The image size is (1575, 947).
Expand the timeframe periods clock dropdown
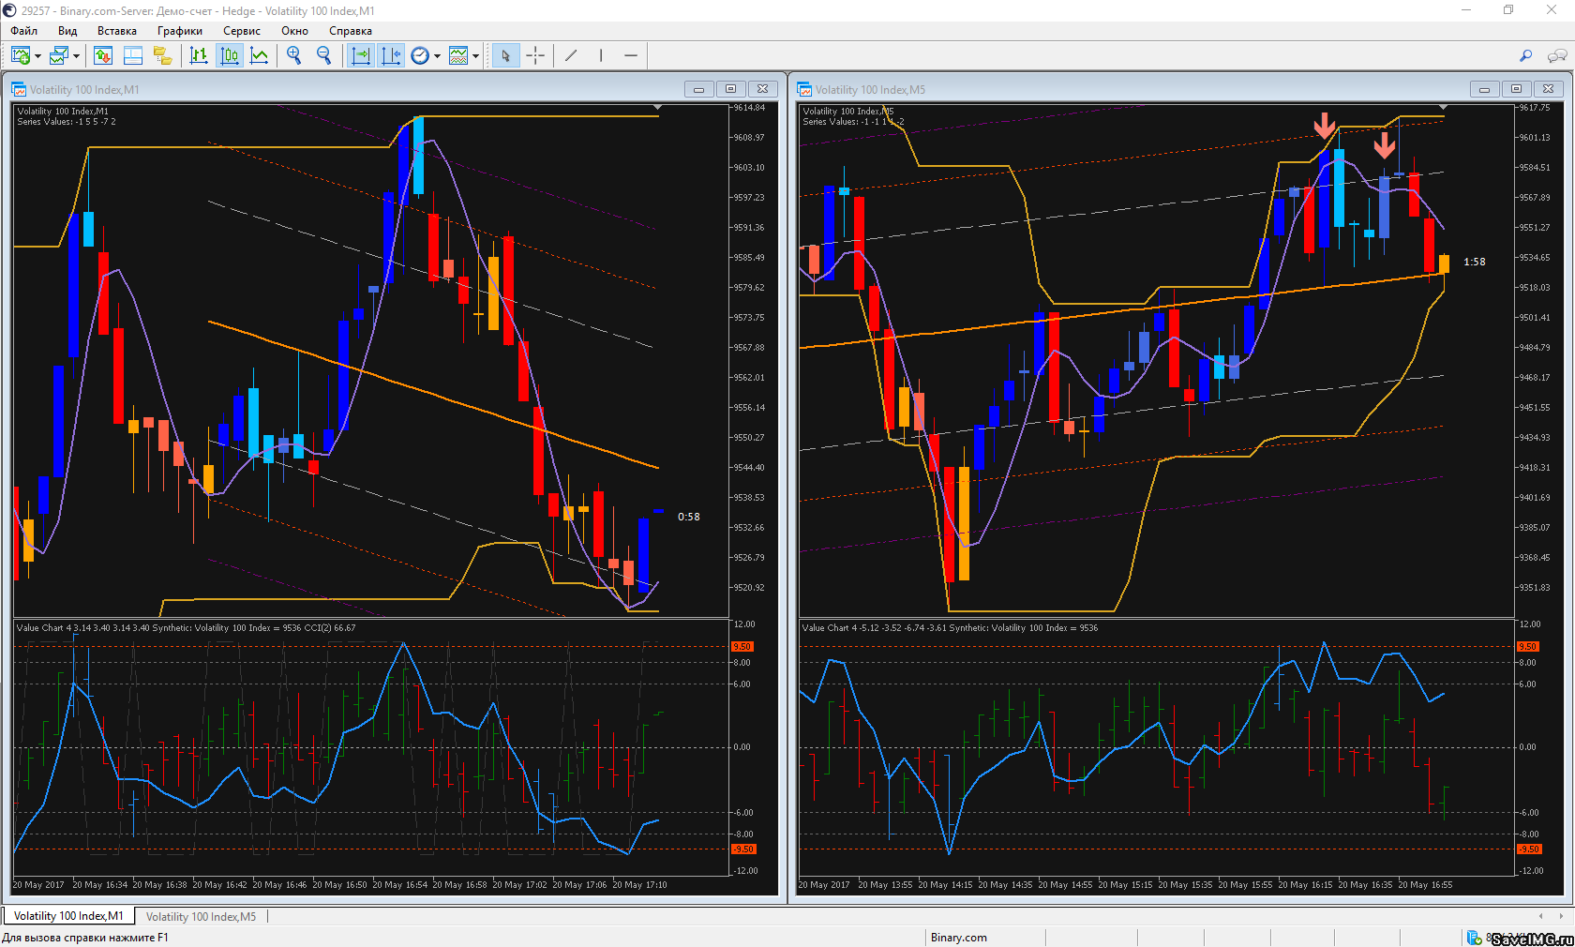[x=437, y=56]
